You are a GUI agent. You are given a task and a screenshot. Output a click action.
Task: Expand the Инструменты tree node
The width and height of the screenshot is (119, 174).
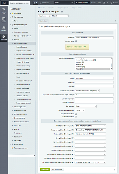click(x=10, y=144)
